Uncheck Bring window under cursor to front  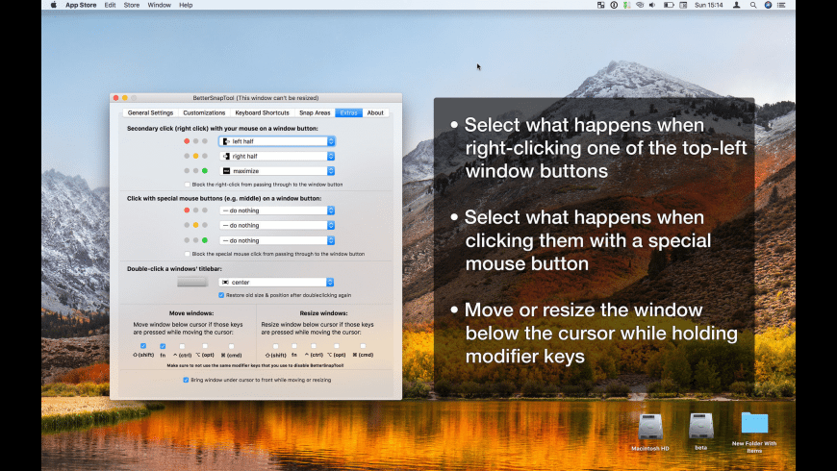(186, 380)
